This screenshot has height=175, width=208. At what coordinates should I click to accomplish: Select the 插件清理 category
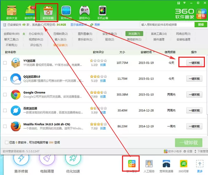tap(159, 39)
